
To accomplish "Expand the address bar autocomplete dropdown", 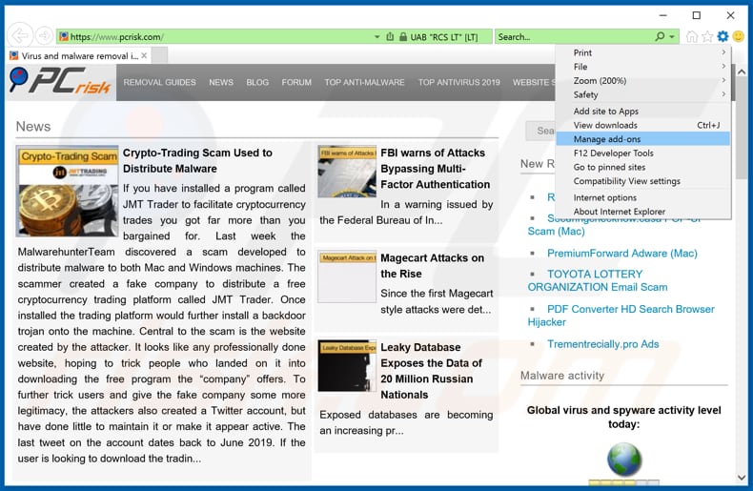I will tap(377, 36).
